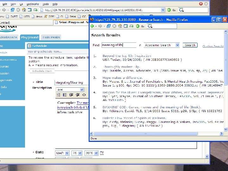The image size is (228, 171).
Task: Insert numbered list in Description editor
Action: [x=59, y=95]
